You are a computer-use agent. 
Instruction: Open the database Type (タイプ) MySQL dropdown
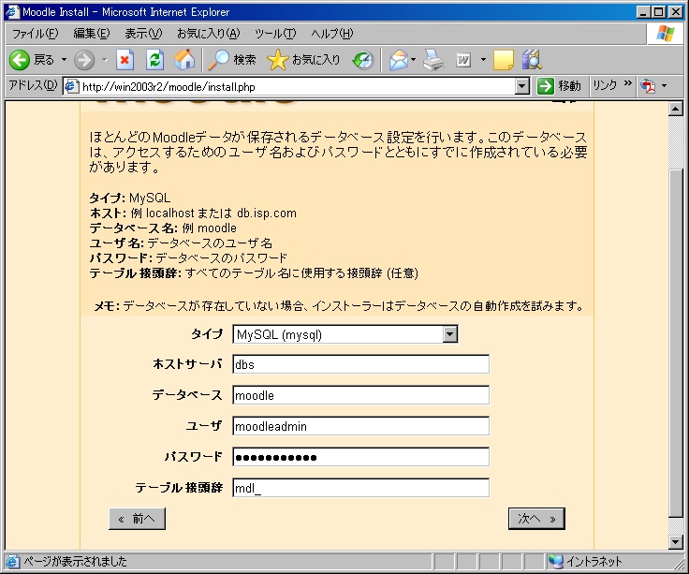pos(449,334)
